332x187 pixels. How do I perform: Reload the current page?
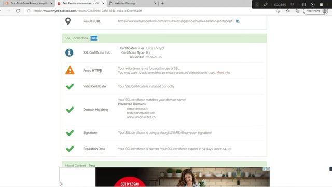(18, 11)
